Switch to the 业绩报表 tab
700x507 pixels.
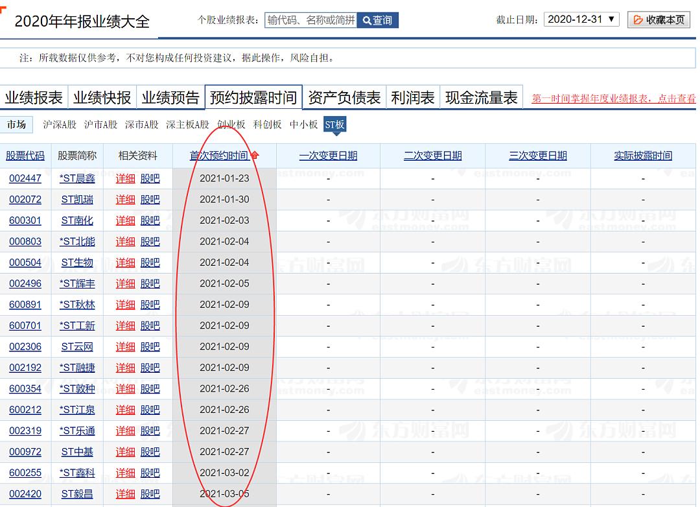pyautogui.click(x=34, y=98)
